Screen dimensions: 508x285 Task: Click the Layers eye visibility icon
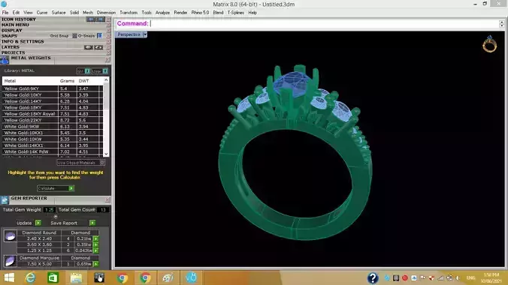(89, 47)
